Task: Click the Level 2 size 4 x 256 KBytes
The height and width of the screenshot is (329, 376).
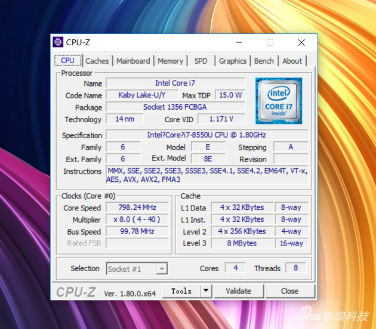Action: 242,231
